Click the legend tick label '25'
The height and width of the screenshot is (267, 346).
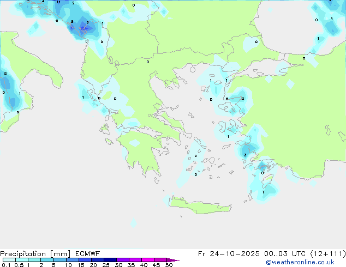106,265
